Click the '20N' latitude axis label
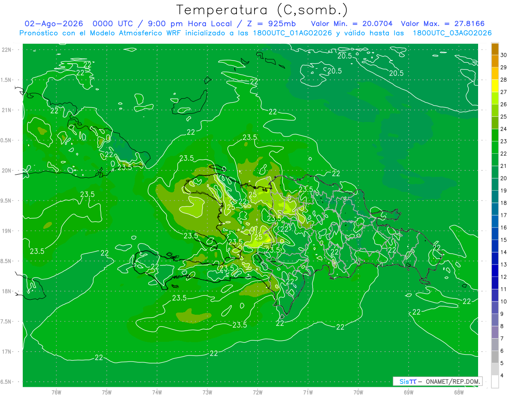The width and height of the screenshot is (515, 398). (x=6, y=170)
